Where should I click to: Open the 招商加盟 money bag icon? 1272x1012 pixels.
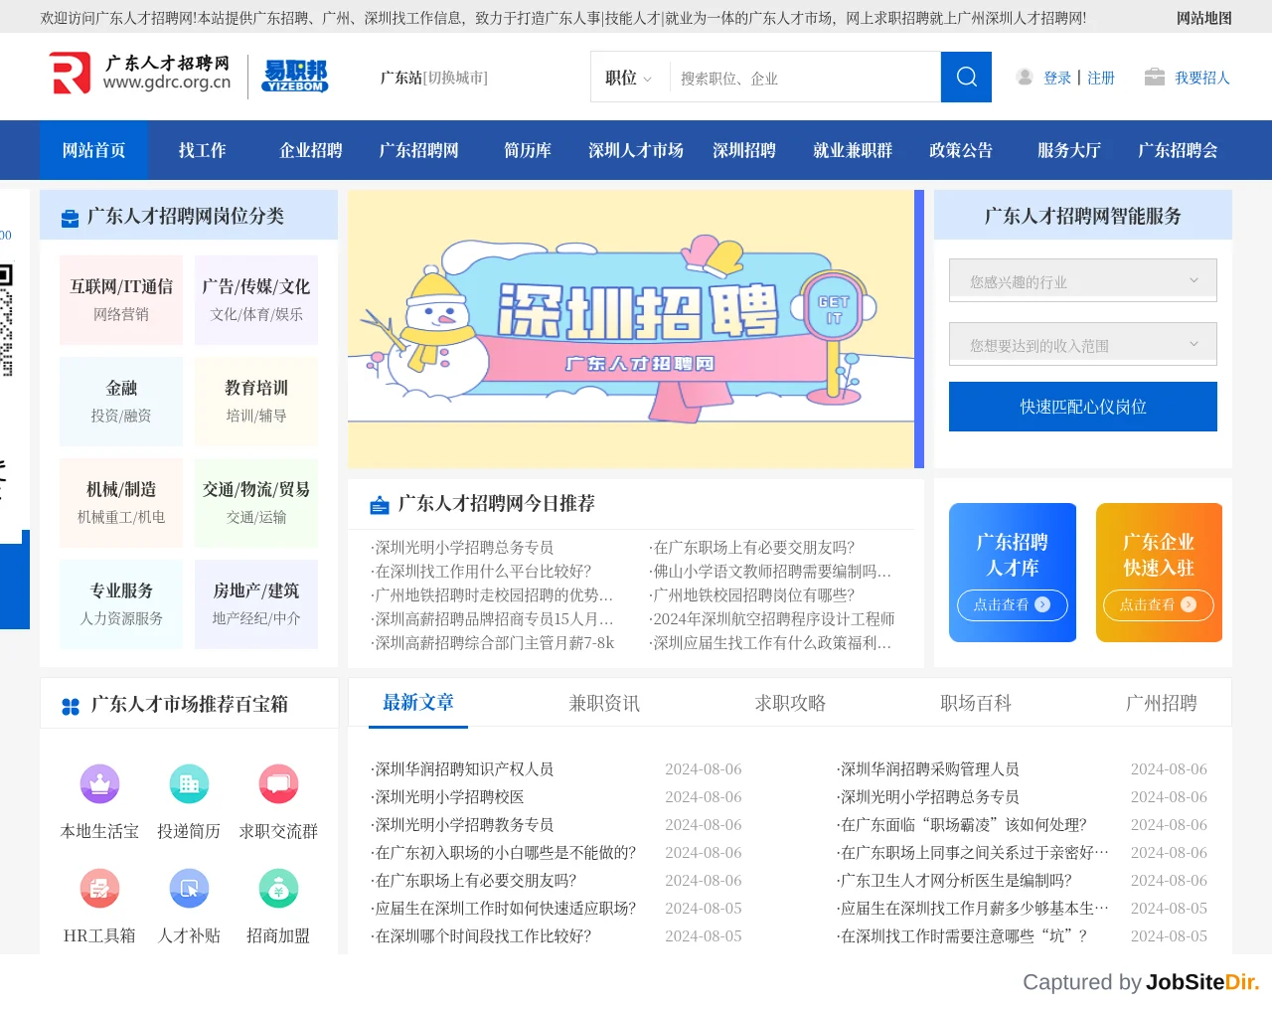pos(278,889)
